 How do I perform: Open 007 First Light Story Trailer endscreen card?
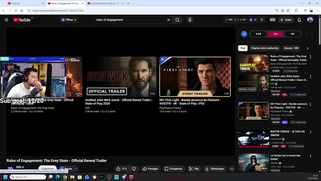tap(195, 77)
